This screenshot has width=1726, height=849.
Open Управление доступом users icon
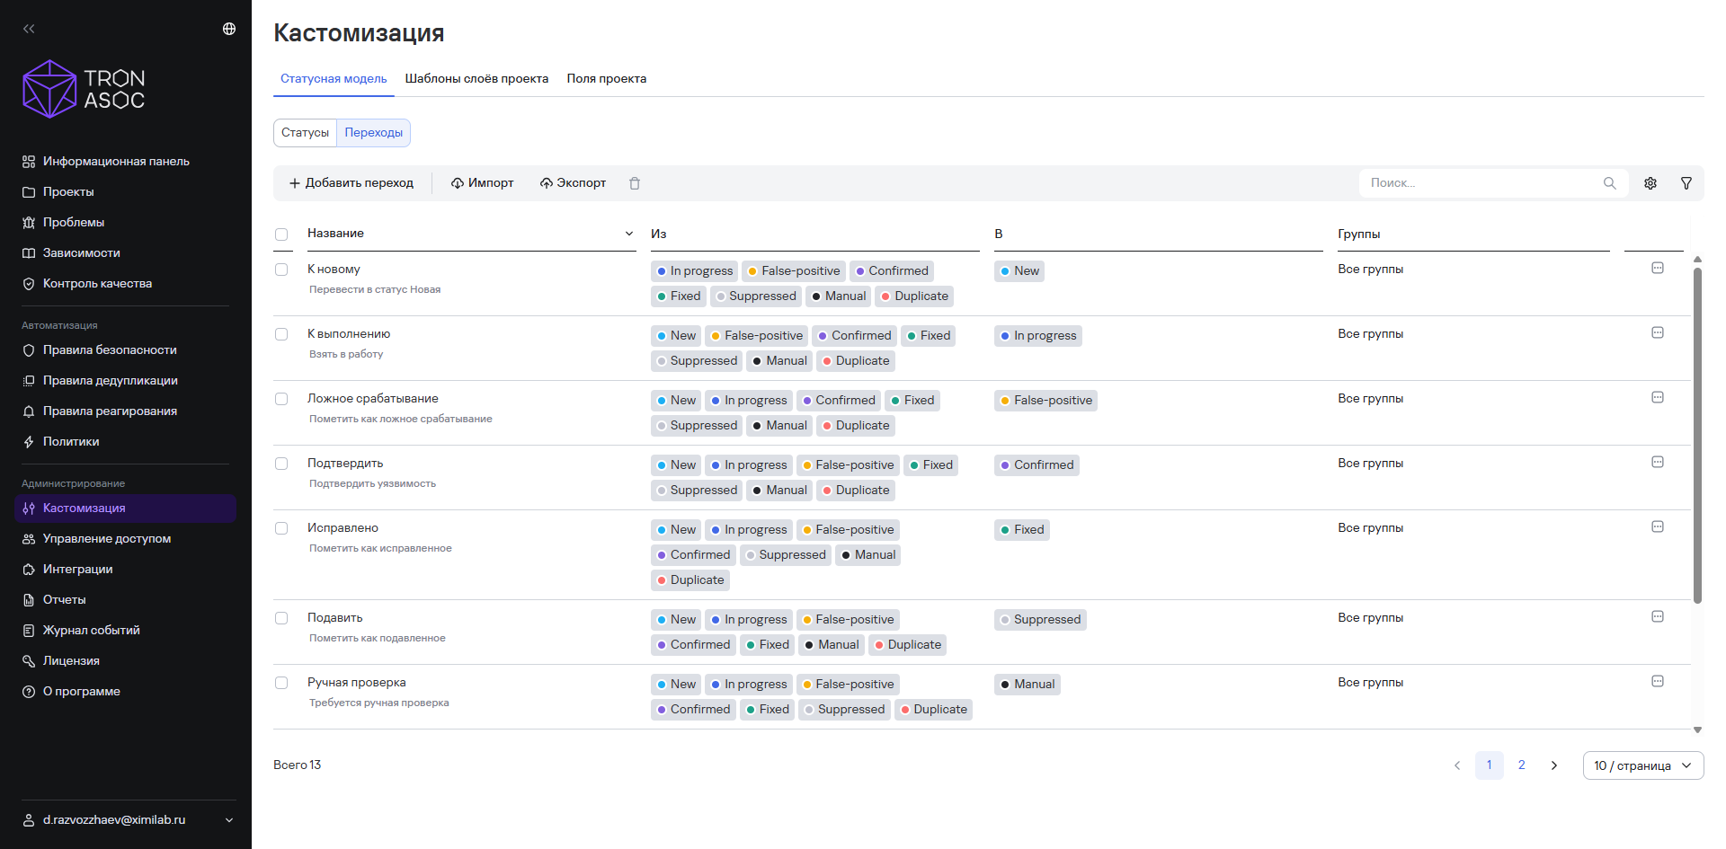pyautogui.click(x=29, y=539)
